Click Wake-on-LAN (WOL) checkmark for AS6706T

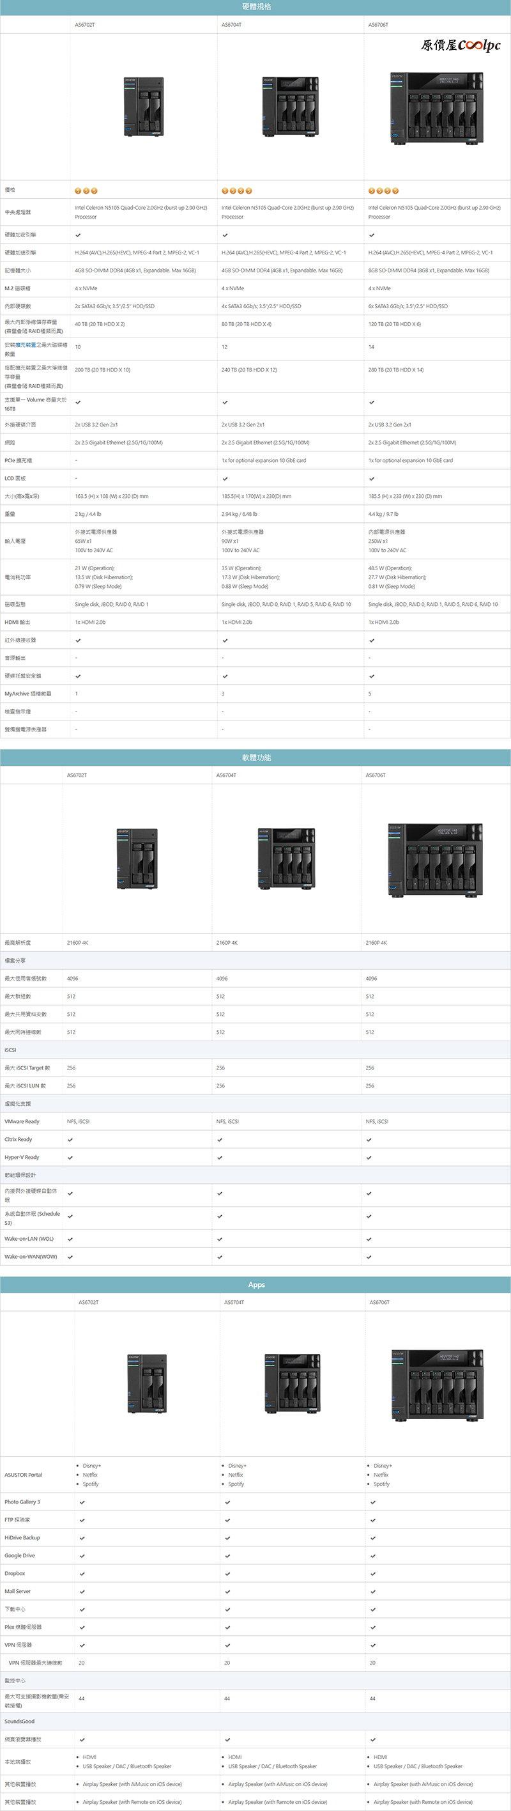(369, 1239)
